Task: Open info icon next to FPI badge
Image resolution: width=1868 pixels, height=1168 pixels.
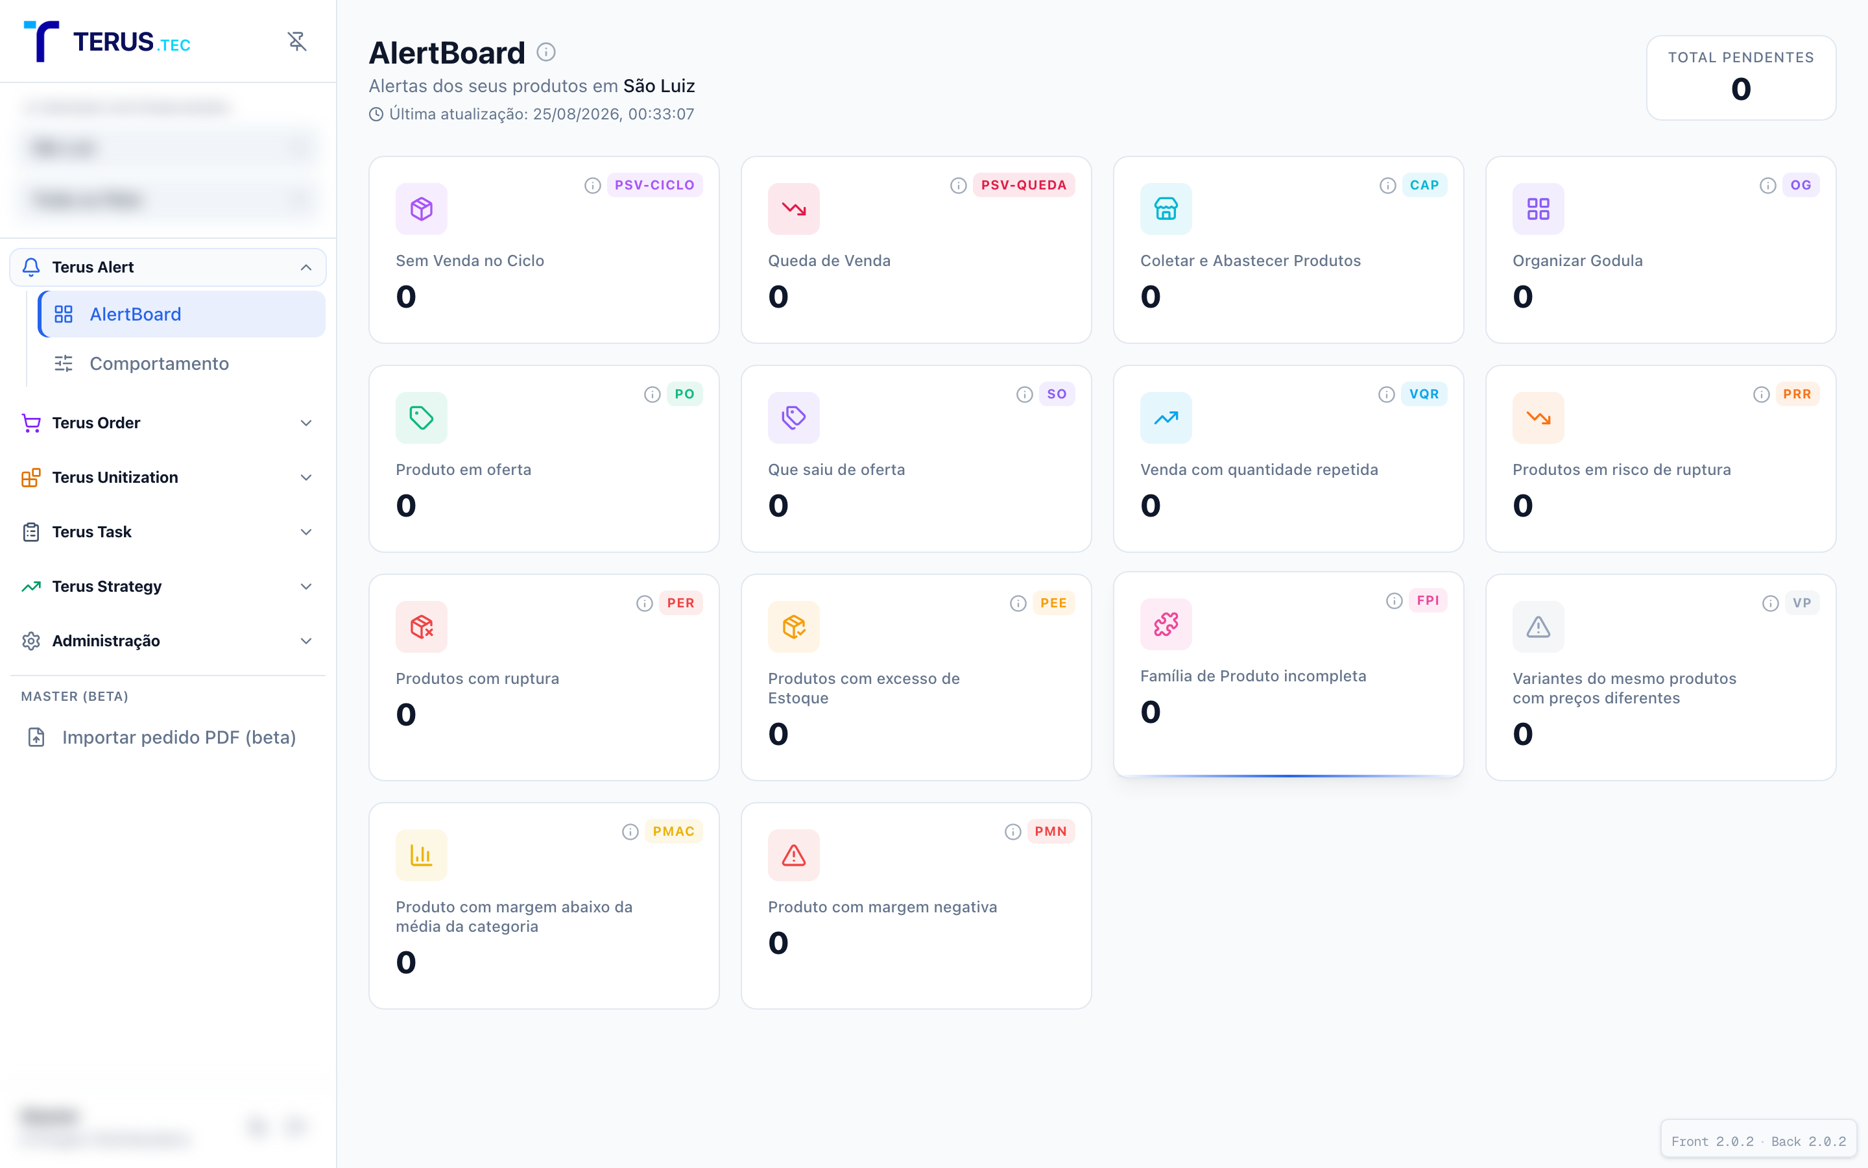Action: [x=1394, y=601]
